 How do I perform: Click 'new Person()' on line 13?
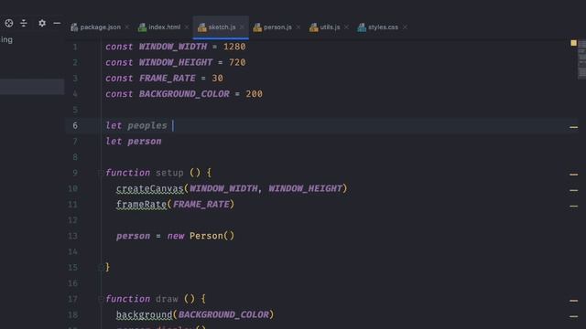pos(201,236)
